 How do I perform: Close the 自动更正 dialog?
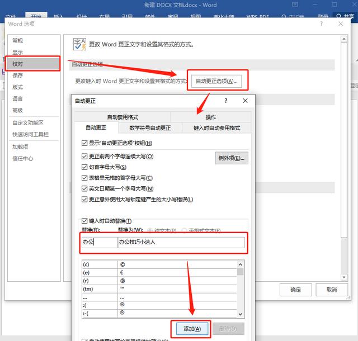(245, 101)
